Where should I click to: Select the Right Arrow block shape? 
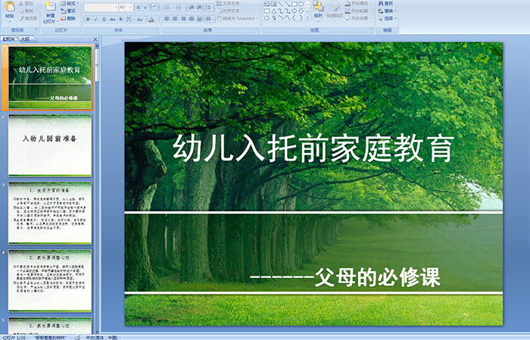[294, 11]
